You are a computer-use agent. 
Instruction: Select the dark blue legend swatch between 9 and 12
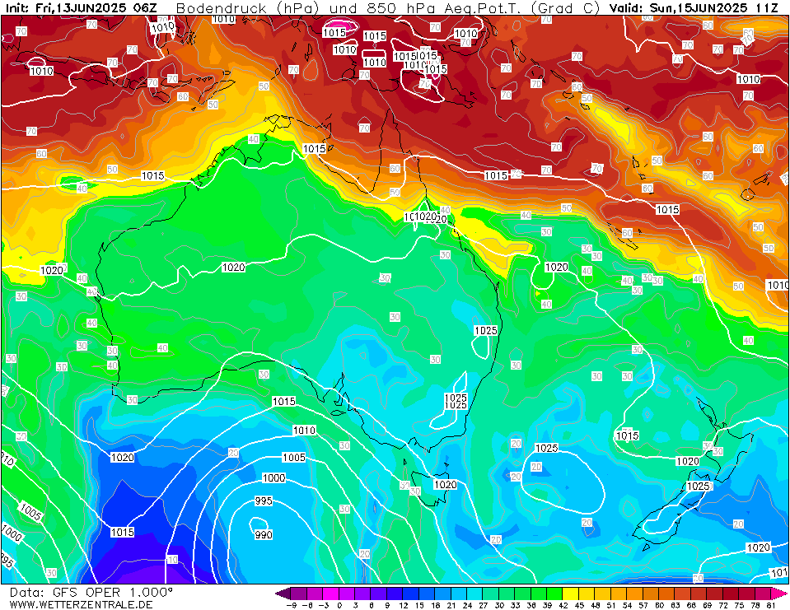[395, 594]
